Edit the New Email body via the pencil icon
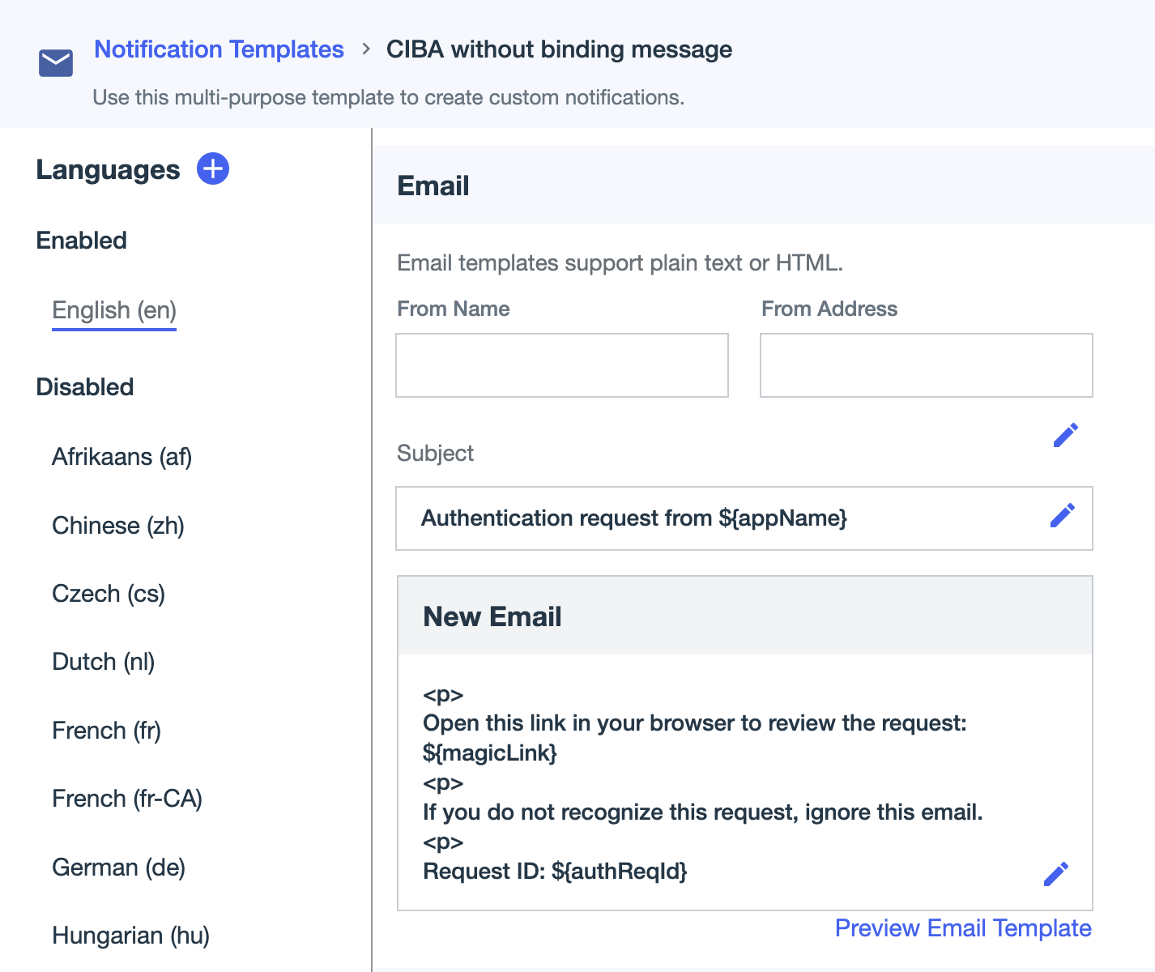Image resolution: width=1155 pixels, height=972 pixels. [x=1055, y=873]
